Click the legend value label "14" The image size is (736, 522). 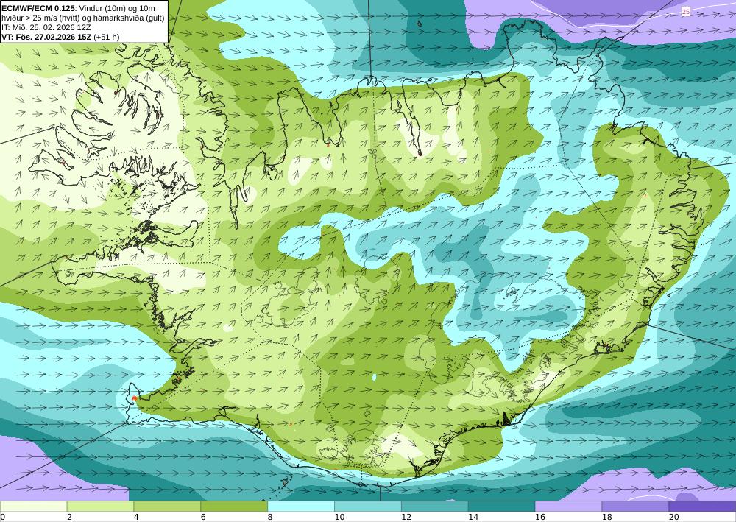(x=473, y=518)
